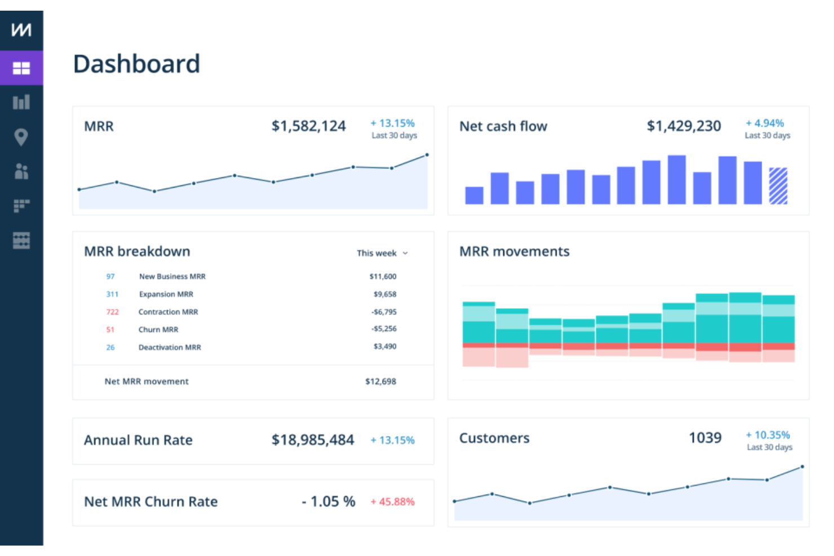Screen dimensions: 834x556
Task: Click the count 722 for Contraction
Action: pyautogui.click(x=112, y=312)
